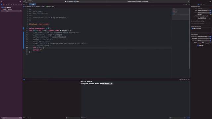This screenshot has width=212, height=119.
Task: Show the quick help inspector tab
Action: point(204,4)
